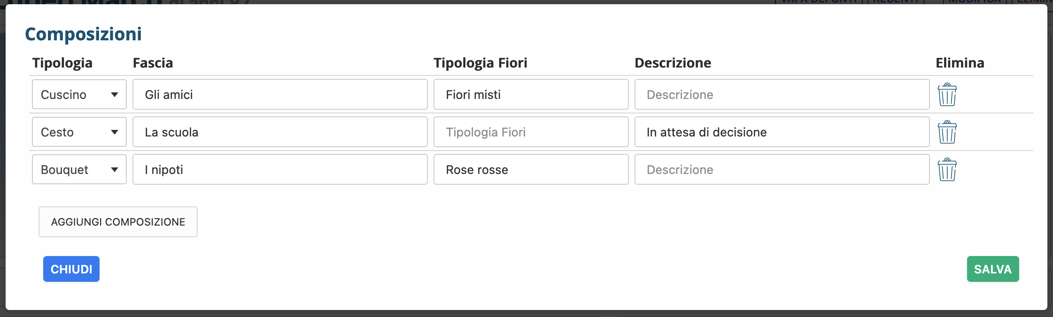Edit the 'I nipoti' fascia field
Image resolution: width=1053 pixels, height=317 pixels.
[x=280, y=170]
